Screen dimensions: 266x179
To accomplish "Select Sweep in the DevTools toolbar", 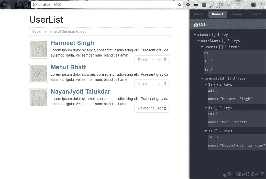I will pos(237,14).
